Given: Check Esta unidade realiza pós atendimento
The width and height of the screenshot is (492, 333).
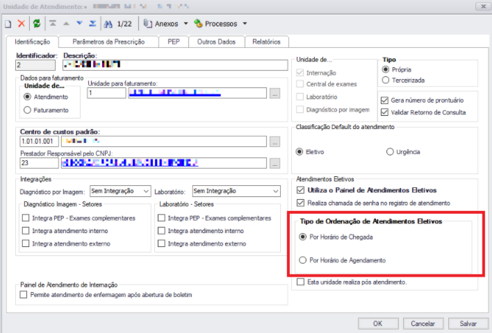Looking at the screenshot, I should [301, 282].
